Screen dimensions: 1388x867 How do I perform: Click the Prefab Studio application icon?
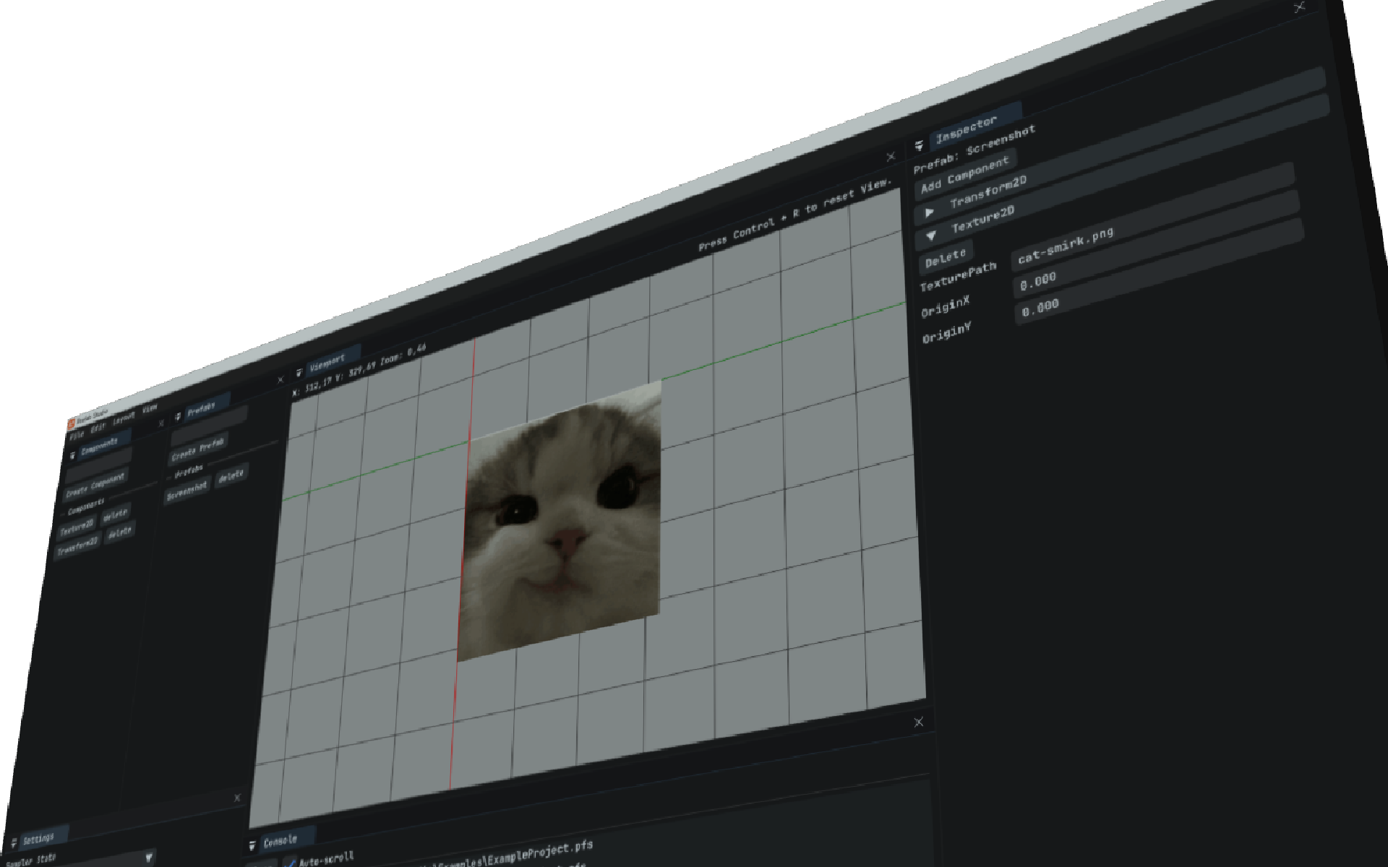pos(72,424)
